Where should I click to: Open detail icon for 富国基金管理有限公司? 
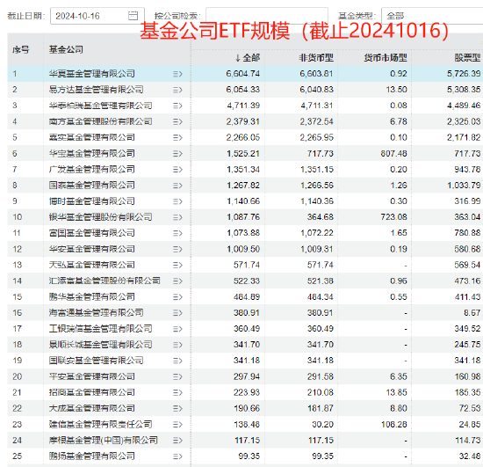(x=177, y=233)
